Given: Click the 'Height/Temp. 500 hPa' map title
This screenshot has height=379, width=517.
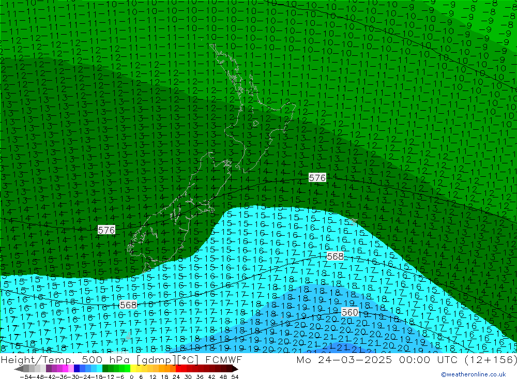Looking at the screenshot, I should (x=65, y=359).
